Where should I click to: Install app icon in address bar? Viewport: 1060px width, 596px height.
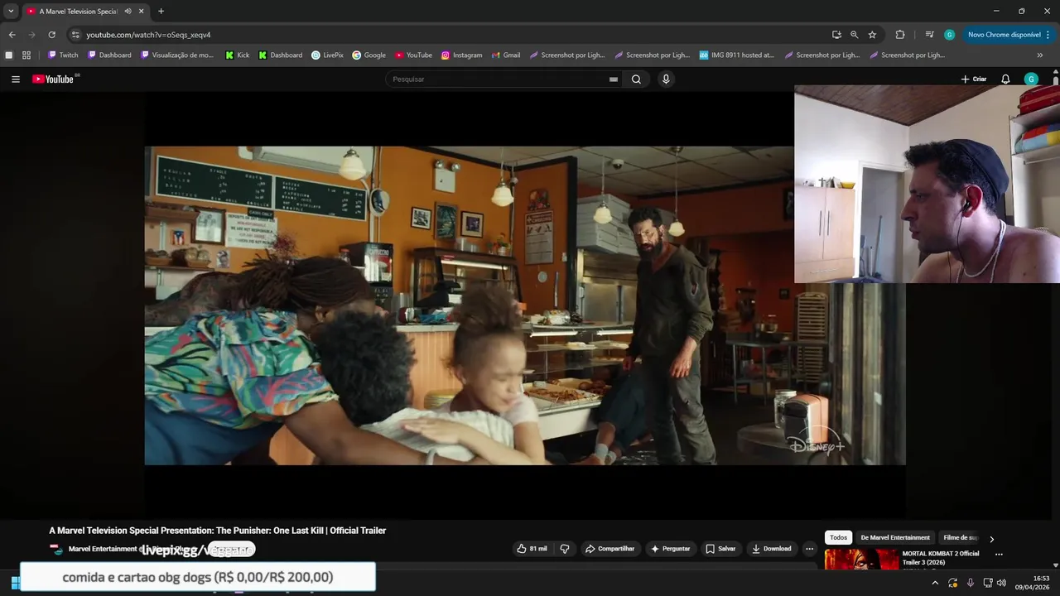(x=836, y=35)
